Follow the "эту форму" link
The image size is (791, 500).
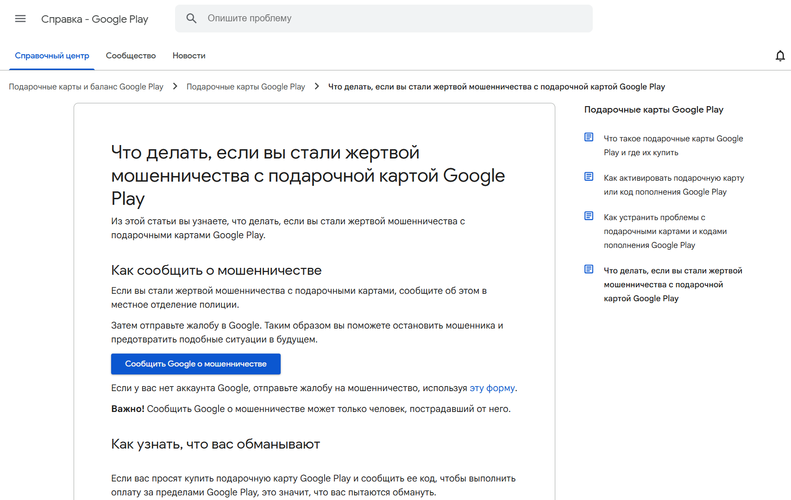click(492, 388)
